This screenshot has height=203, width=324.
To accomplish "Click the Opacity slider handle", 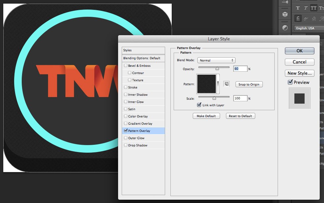I will pos(217,68).
